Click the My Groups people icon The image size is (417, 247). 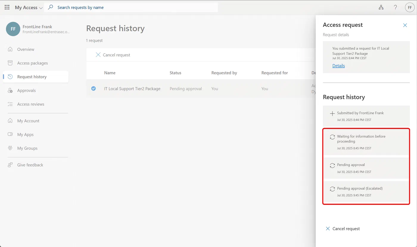10,148
